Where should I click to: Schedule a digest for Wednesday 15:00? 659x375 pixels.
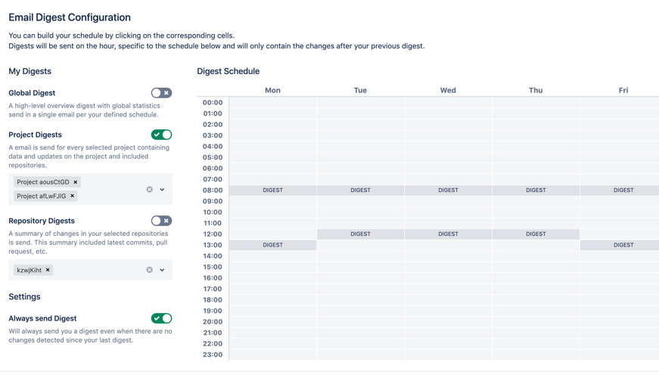(448, 267)
